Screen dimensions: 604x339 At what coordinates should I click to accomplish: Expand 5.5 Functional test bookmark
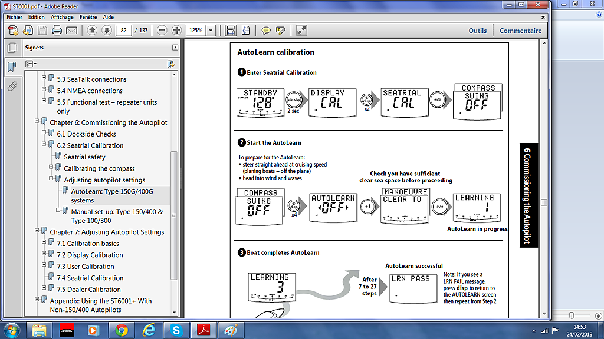click(x=44, y=101)
